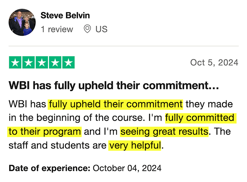247x182 pixels.
Task: Click highlighted phrase "seeing great results"
Action: coord(164,131)
